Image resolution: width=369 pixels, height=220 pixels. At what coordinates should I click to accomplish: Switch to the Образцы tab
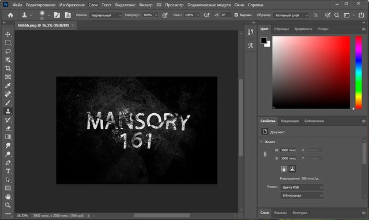point(281,29)
